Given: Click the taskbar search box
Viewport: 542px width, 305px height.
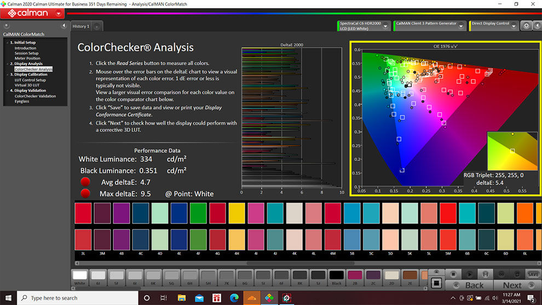Looking at the screenshot, I should coord(77,298).
